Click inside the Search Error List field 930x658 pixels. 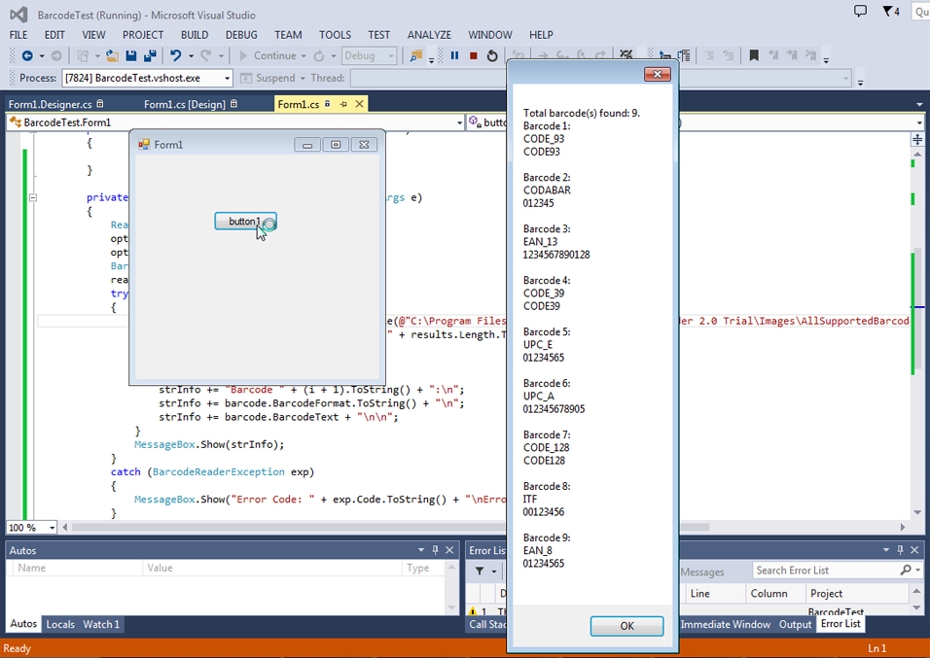tap(828, 571)
